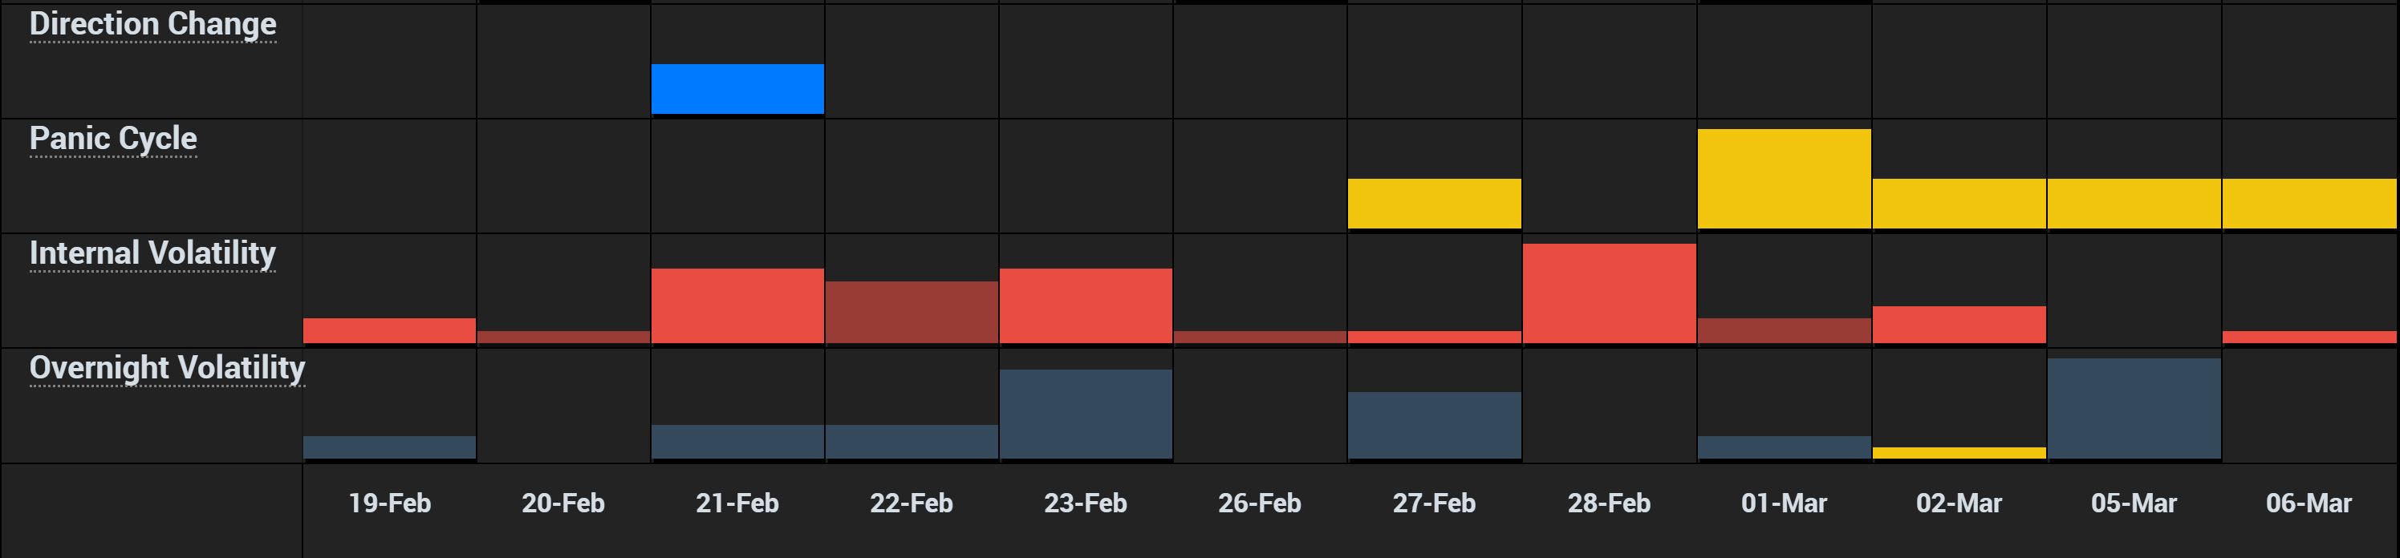Click the Overnight Volatility label
The height and width of the screenshot is (558, 2400).
[x=167, y=368]
